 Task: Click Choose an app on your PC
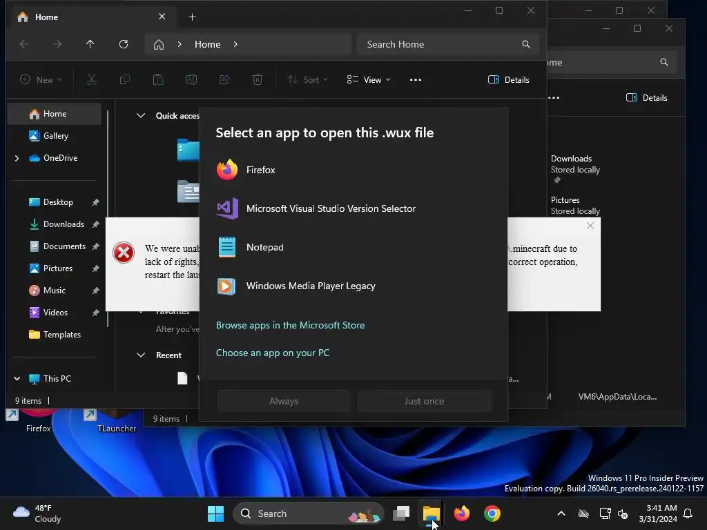coord(273,353)
